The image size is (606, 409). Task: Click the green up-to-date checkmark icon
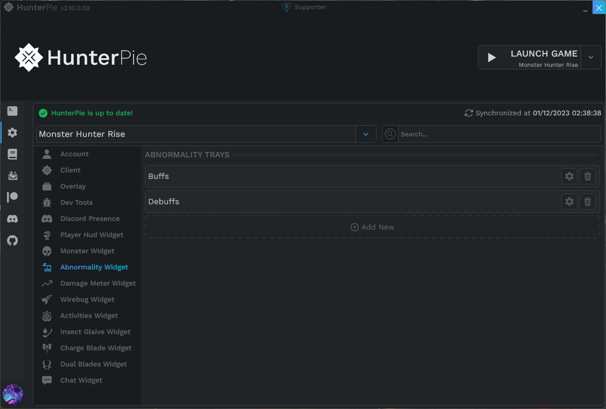(x=43, y=113)
